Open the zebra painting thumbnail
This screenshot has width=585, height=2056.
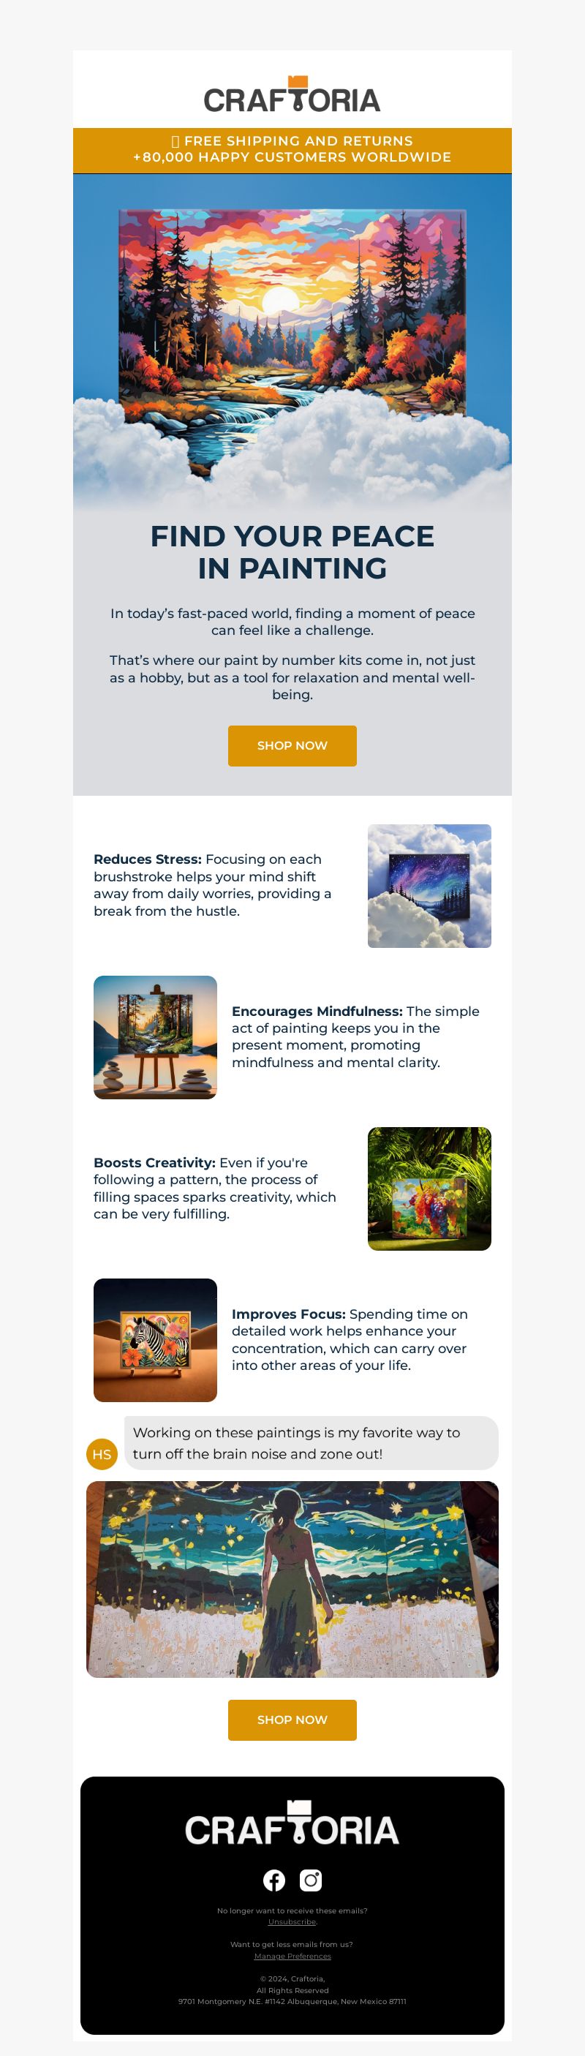click(155, 1340)
